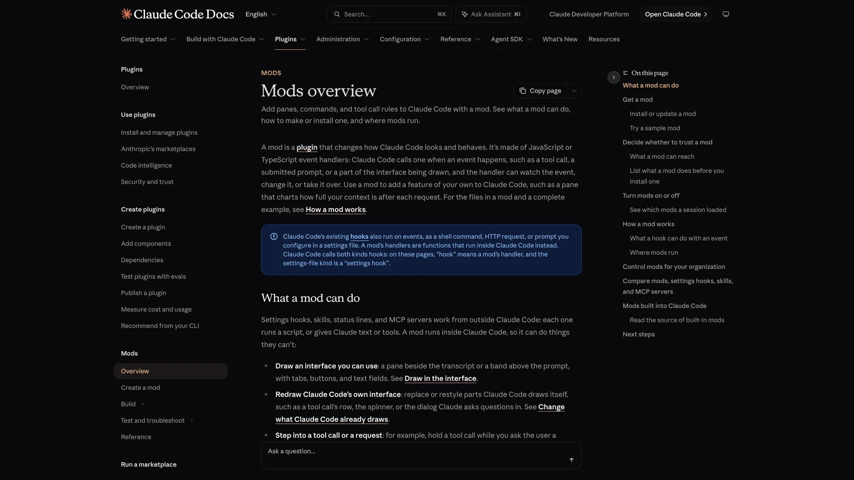The image size is (854, 480).
Task: Toggle the theme with the monitor icon
Action: pos(725,14)
